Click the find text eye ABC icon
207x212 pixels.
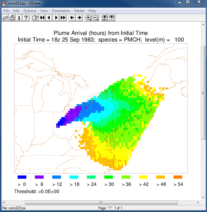104,18
